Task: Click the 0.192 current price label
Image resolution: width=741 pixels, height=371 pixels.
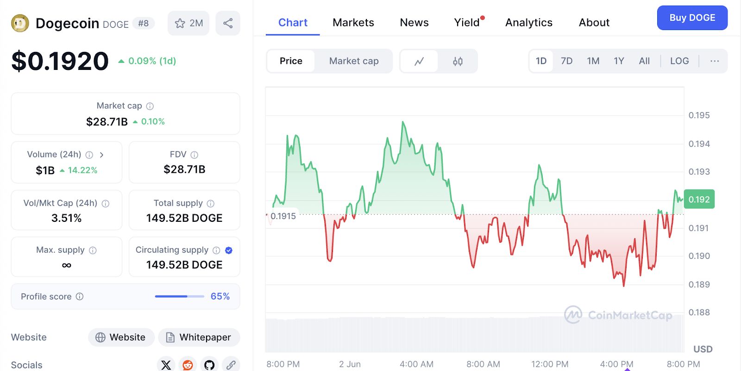Action: pos(699,200)
